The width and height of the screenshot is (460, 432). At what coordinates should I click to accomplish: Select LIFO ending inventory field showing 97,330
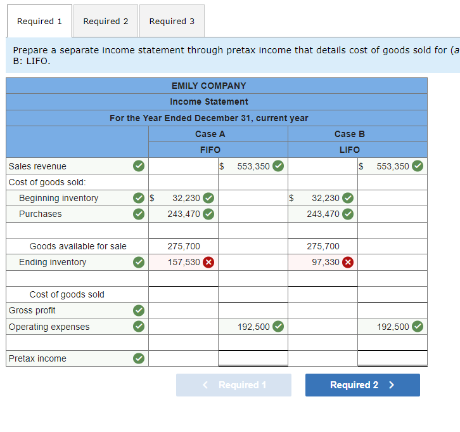coord(323,262)
